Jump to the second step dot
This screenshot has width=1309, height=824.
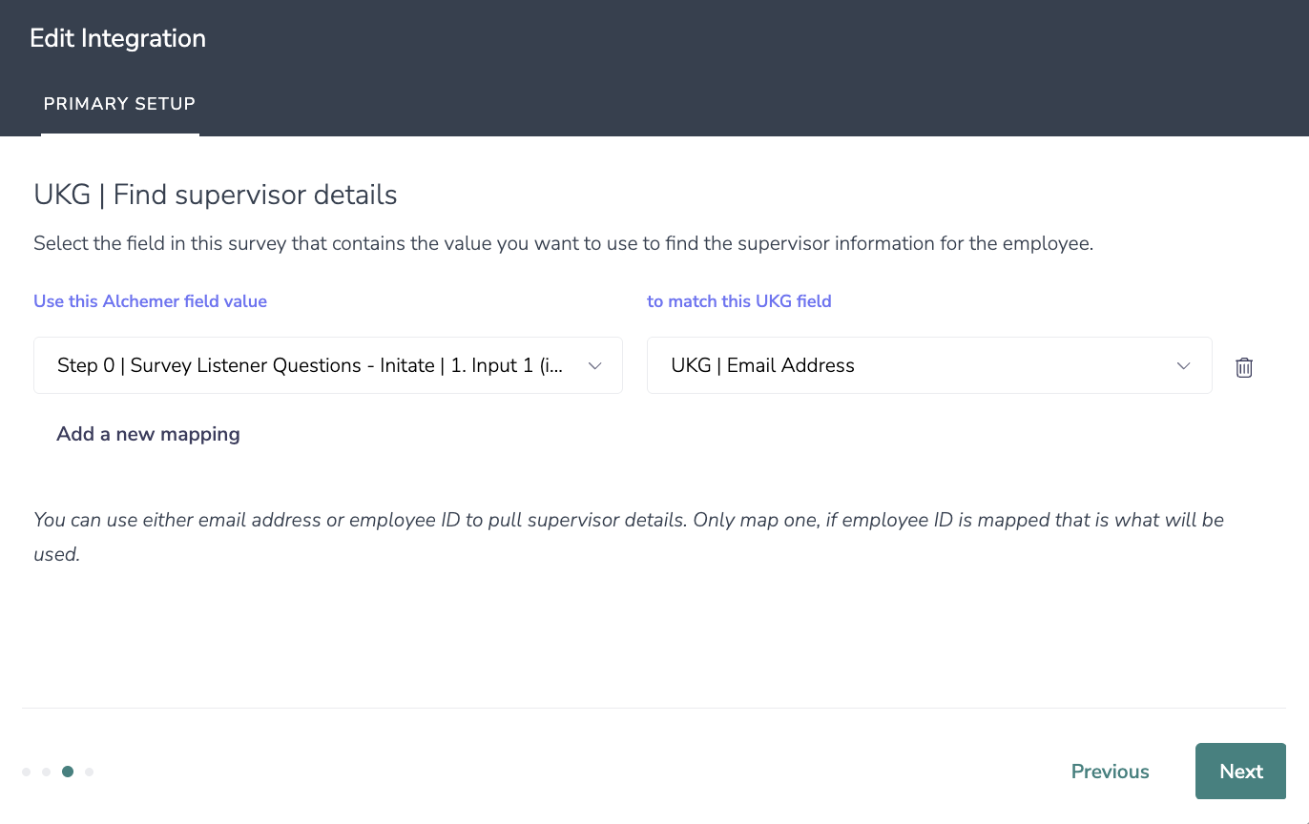click(x=46, y=772)
